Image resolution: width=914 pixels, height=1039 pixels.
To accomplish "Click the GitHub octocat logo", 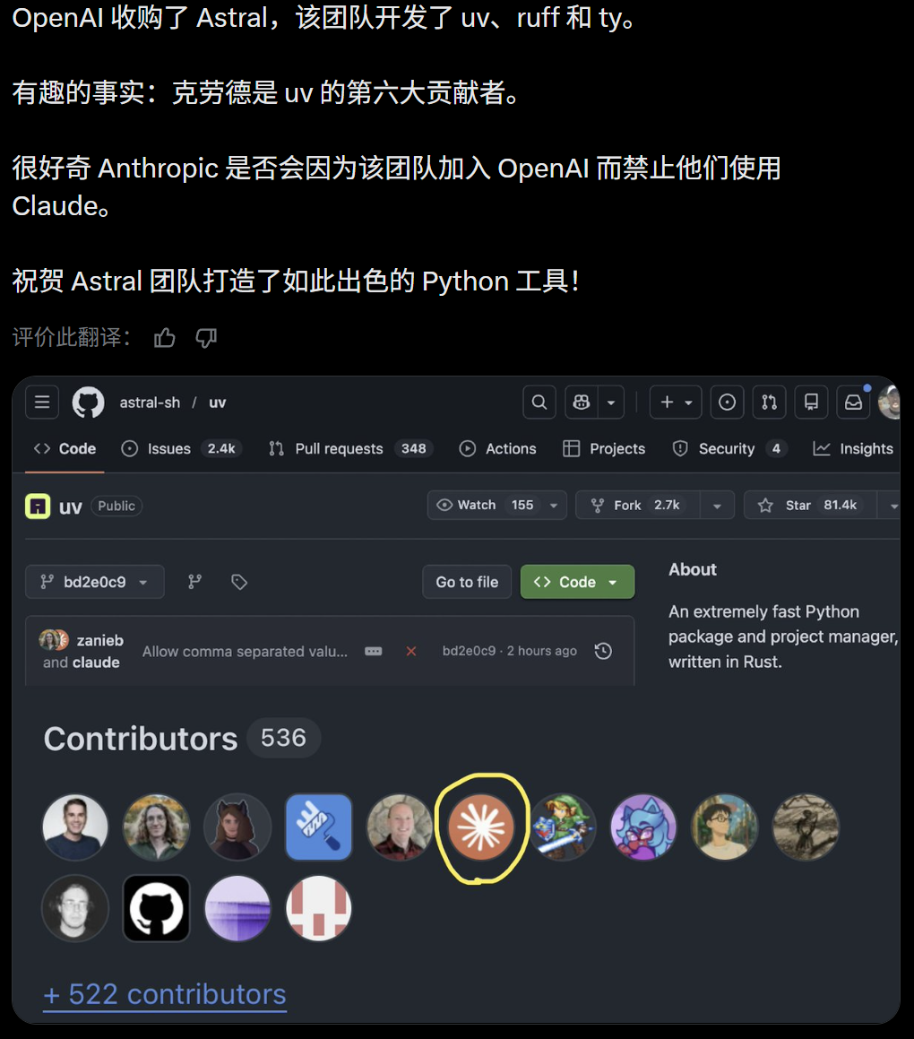I will pyautogui.click(x=88, y=403).
